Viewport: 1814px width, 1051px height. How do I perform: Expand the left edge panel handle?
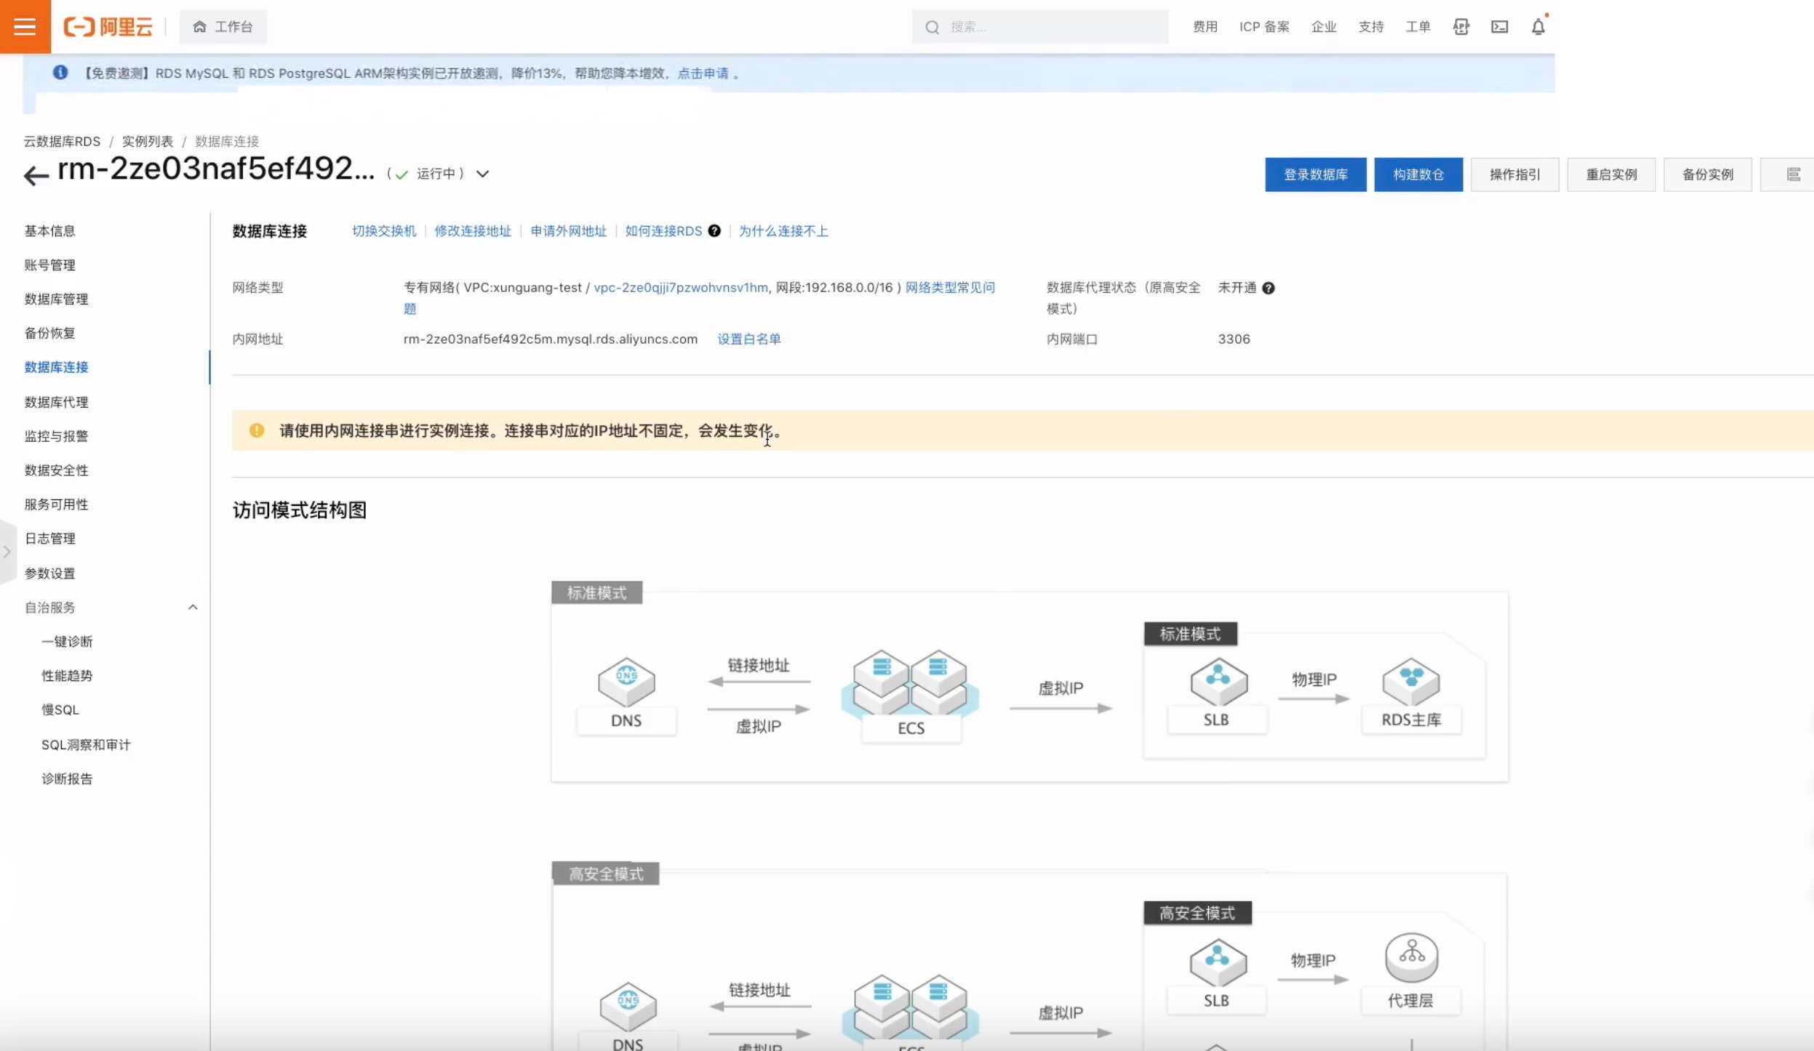[7, 552]
